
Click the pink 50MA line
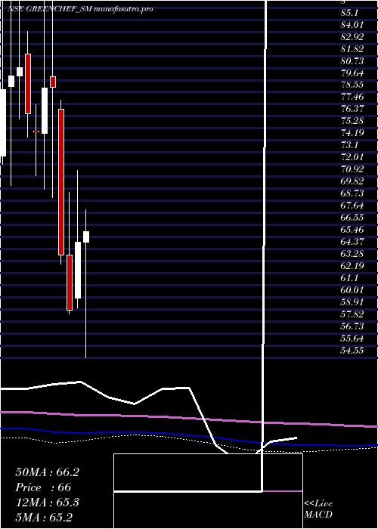189,418
